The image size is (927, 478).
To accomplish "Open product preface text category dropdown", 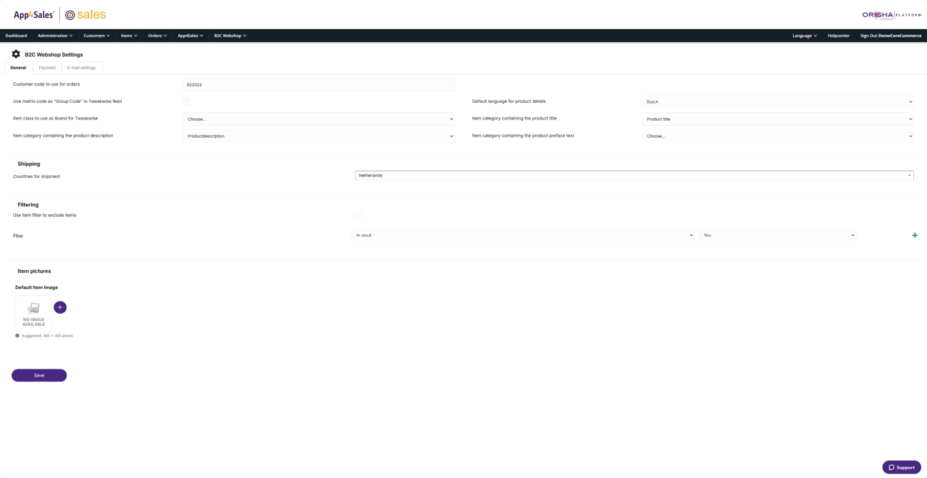I will pyautogui.click(x=778, y=136).
